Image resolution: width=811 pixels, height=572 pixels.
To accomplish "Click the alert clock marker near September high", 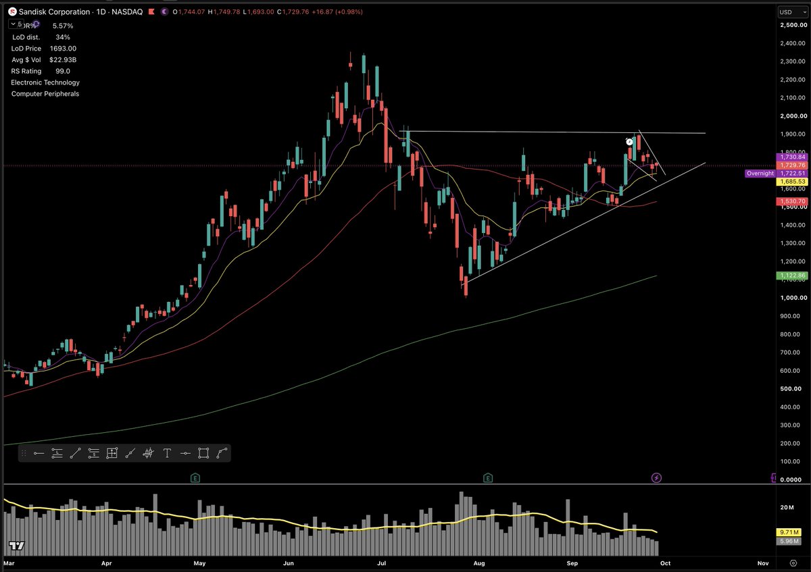I will click(629, 142).
